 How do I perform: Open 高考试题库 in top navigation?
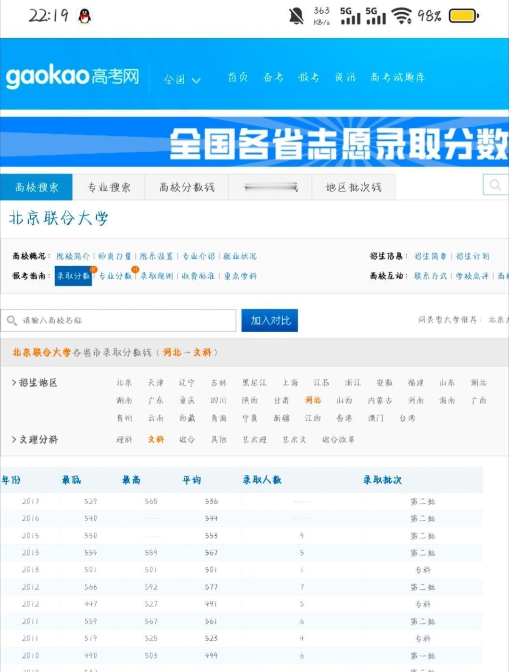tap(397, 77)
